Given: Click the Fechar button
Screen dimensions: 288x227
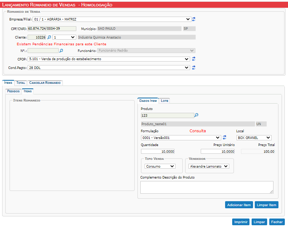Looking at the screenshot, I should (277, 222).
